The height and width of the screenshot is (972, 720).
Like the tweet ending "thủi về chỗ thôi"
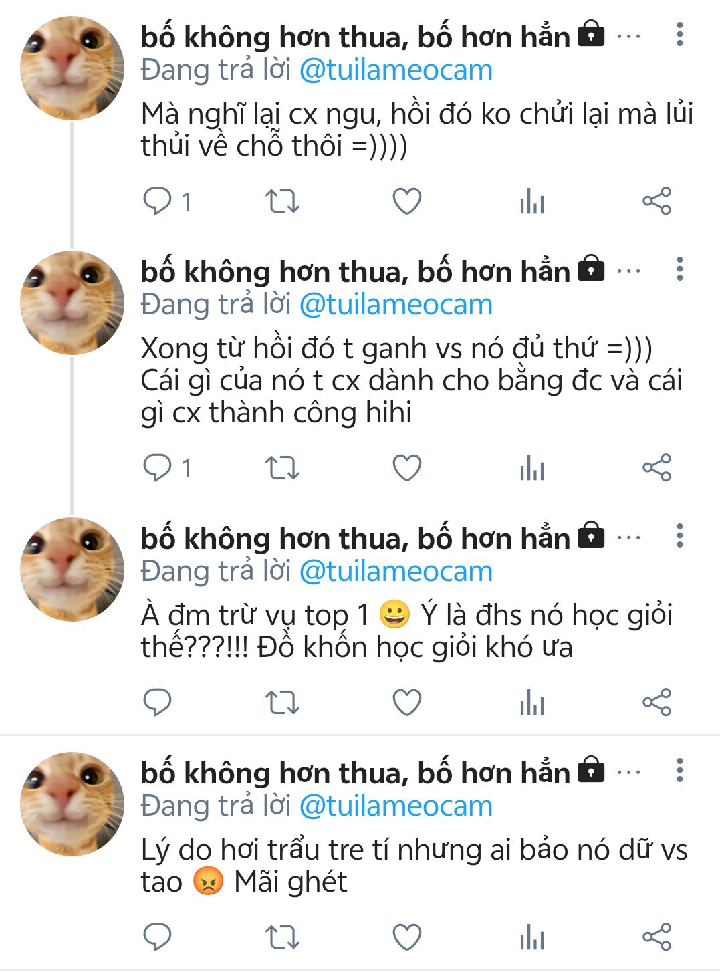pos(406,201)
